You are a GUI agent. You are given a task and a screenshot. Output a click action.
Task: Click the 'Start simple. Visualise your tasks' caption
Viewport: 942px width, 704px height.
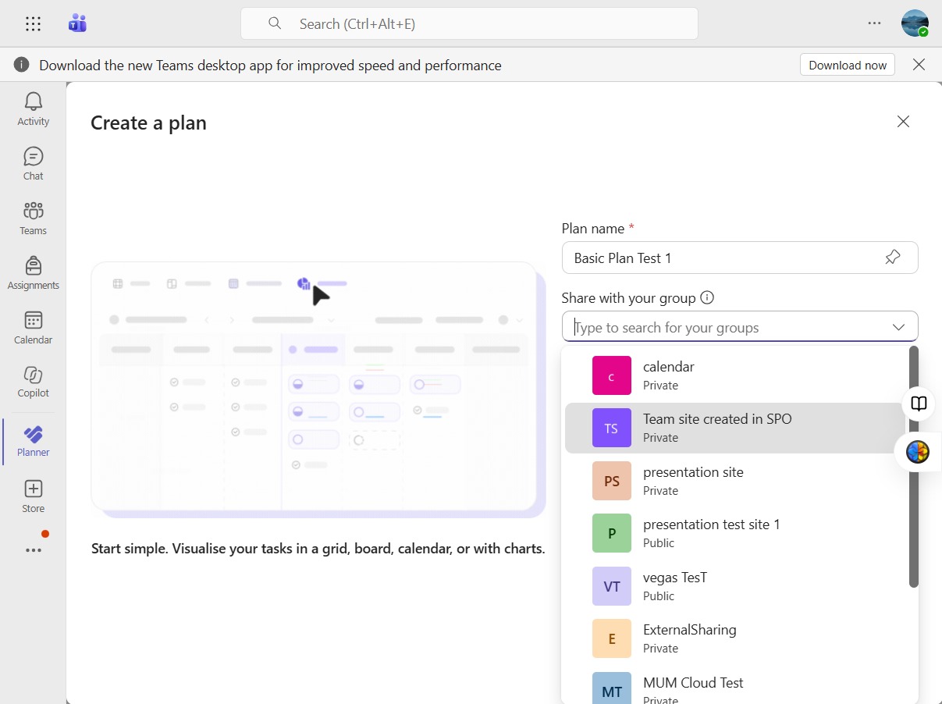[318, 549]
